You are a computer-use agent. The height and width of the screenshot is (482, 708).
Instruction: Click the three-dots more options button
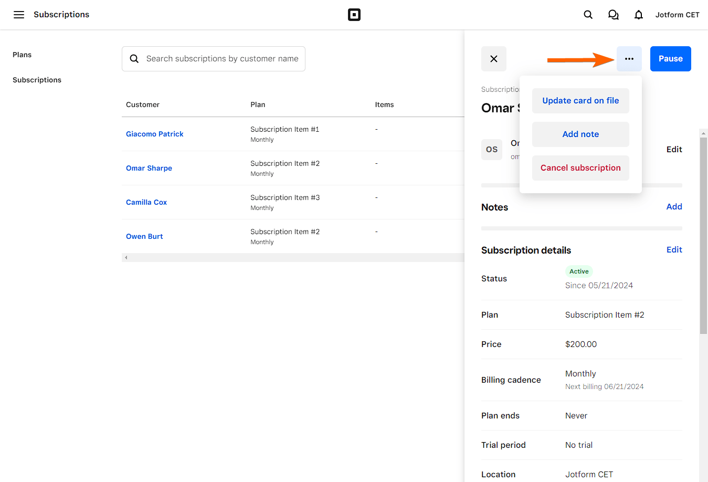pos(629,59)
